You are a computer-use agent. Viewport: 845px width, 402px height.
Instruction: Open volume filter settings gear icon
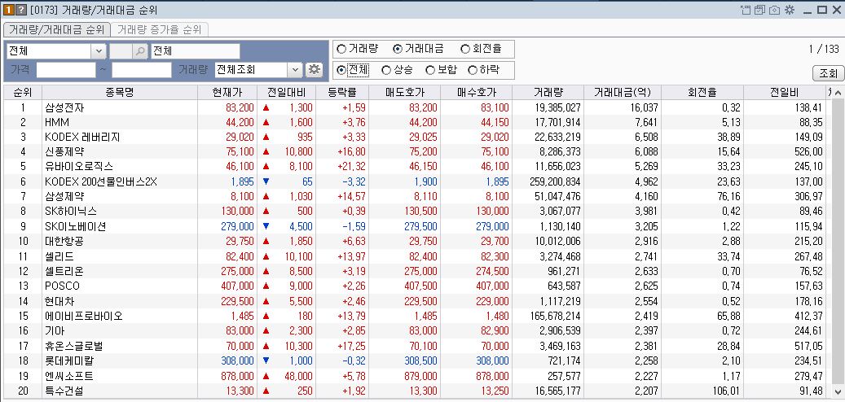pos(314,69)
